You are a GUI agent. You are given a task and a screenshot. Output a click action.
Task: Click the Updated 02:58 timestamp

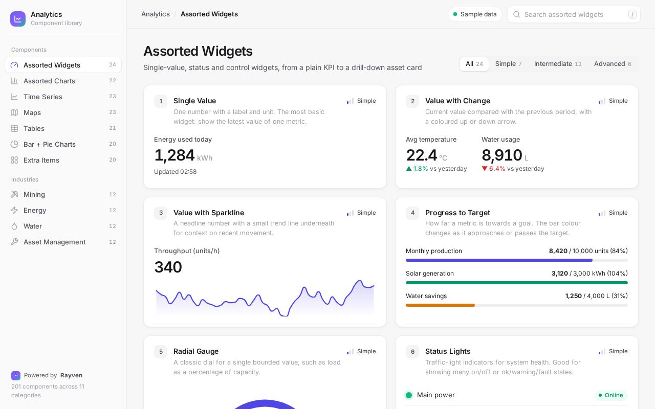point(176,172)
